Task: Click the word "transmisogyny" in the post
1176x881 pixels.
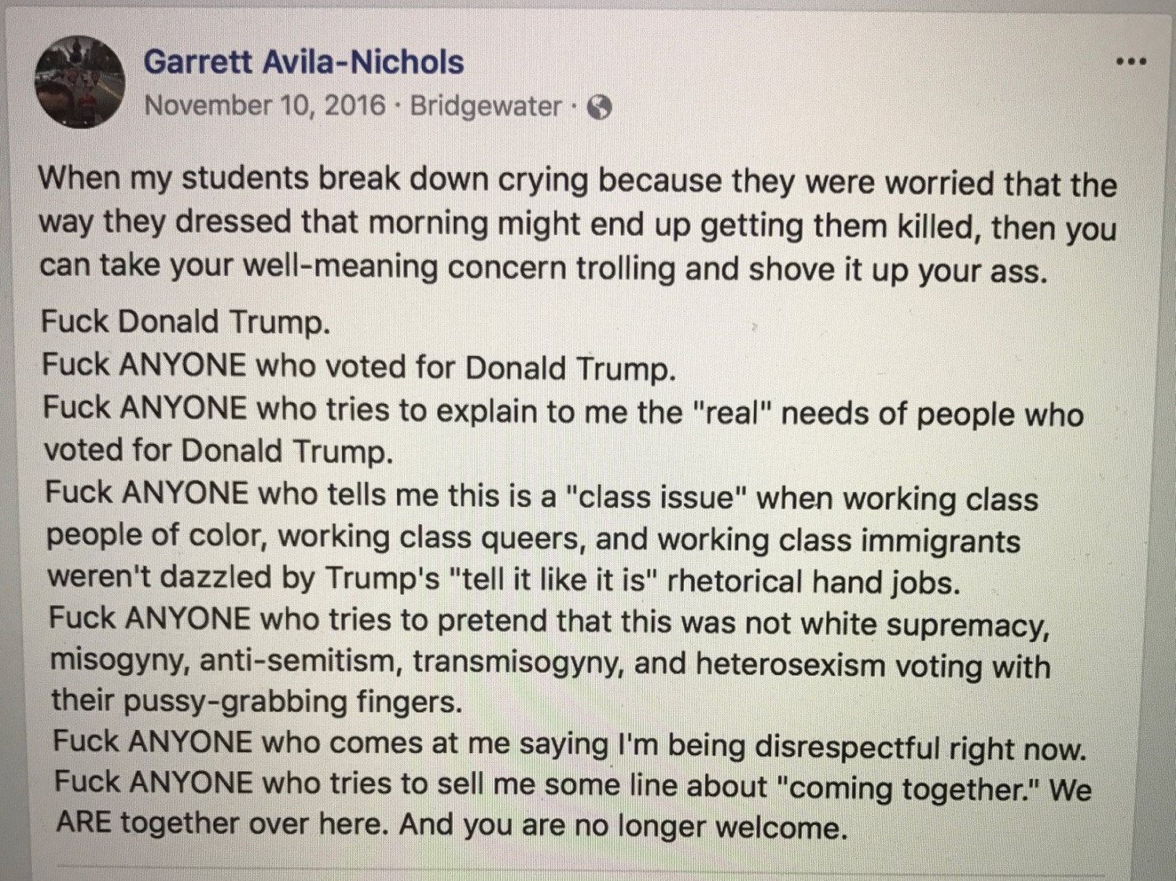Action: pyautogui.click(x=518, y=663)
